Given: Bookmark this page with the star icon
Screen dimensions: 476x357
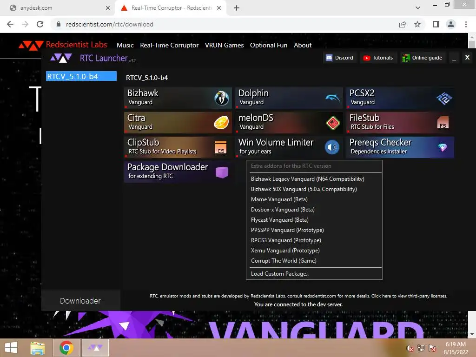Looking at the screenshot, I should (x=417, y=24).
